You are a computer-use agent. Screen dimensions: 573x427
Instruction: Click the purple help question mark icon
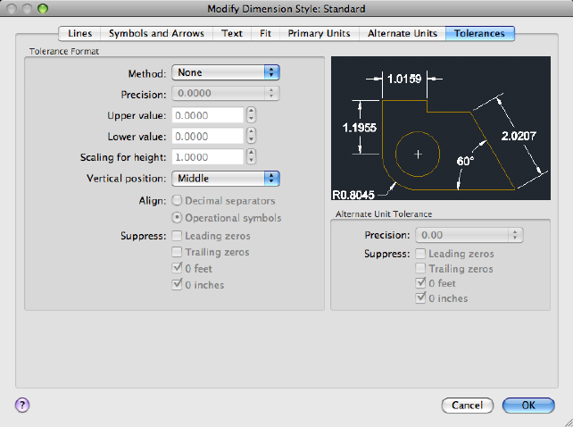pyautogui.click(x=22, y=405)
